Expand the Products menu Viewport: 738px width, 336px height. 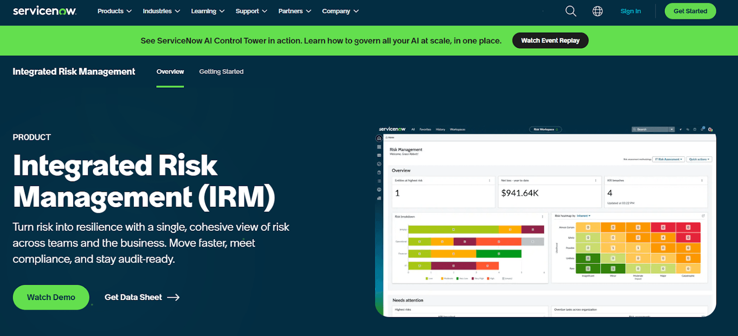click(x=115, y=11)
